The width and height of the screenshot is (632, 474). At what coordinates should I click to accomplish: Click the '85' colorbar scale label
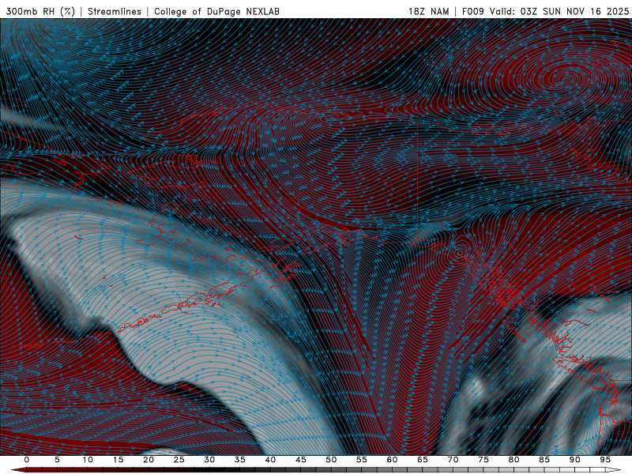pyautogui.click(x=544, y=460)
